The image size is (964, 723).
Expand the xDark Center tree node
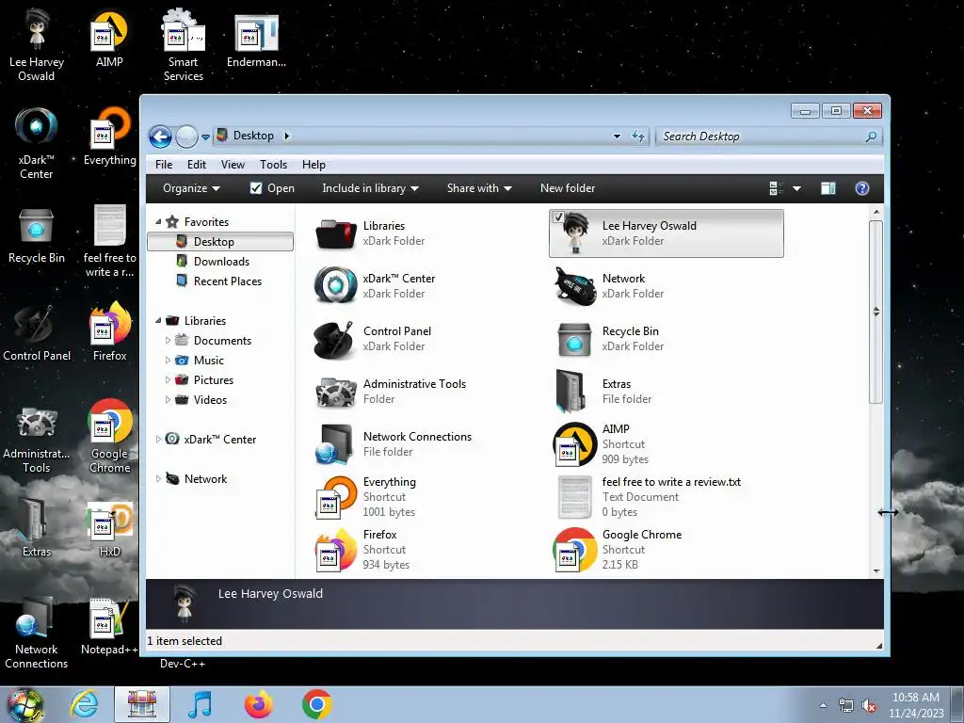coord(158,439)
